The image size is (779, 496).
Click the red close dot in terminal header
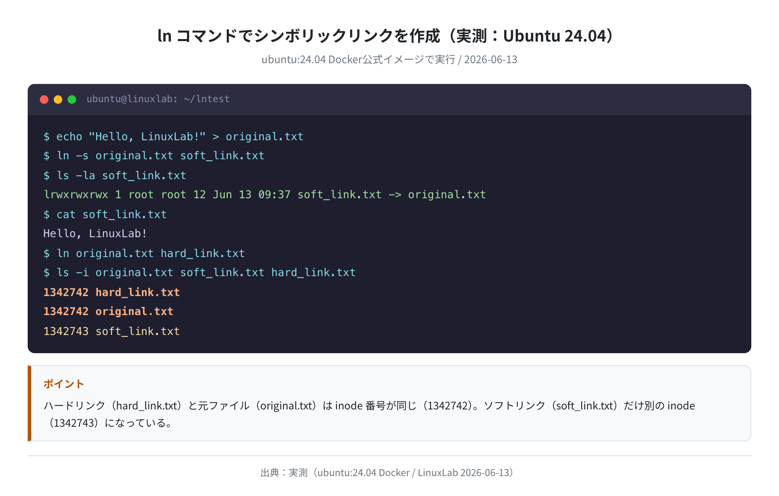[x=44, y=100]
